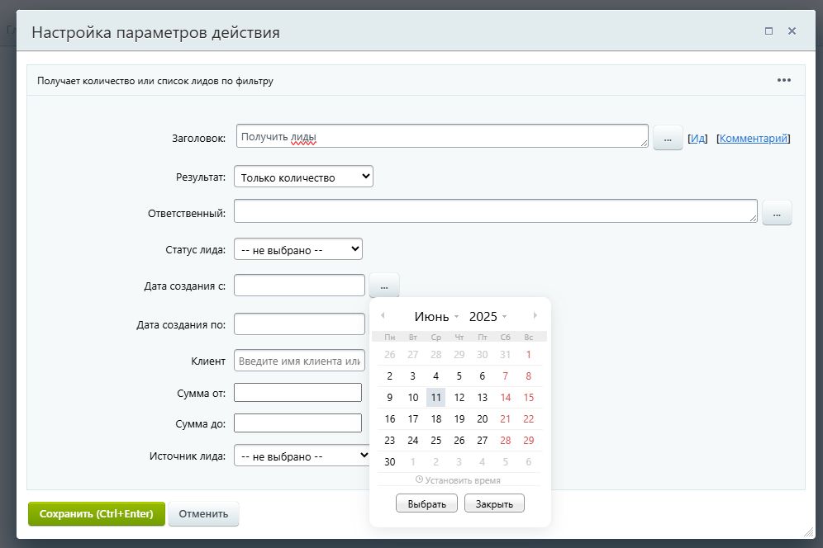Open the three-dots menu of action description
This screenshot has height=548, width=823.
tap(783, 80)
